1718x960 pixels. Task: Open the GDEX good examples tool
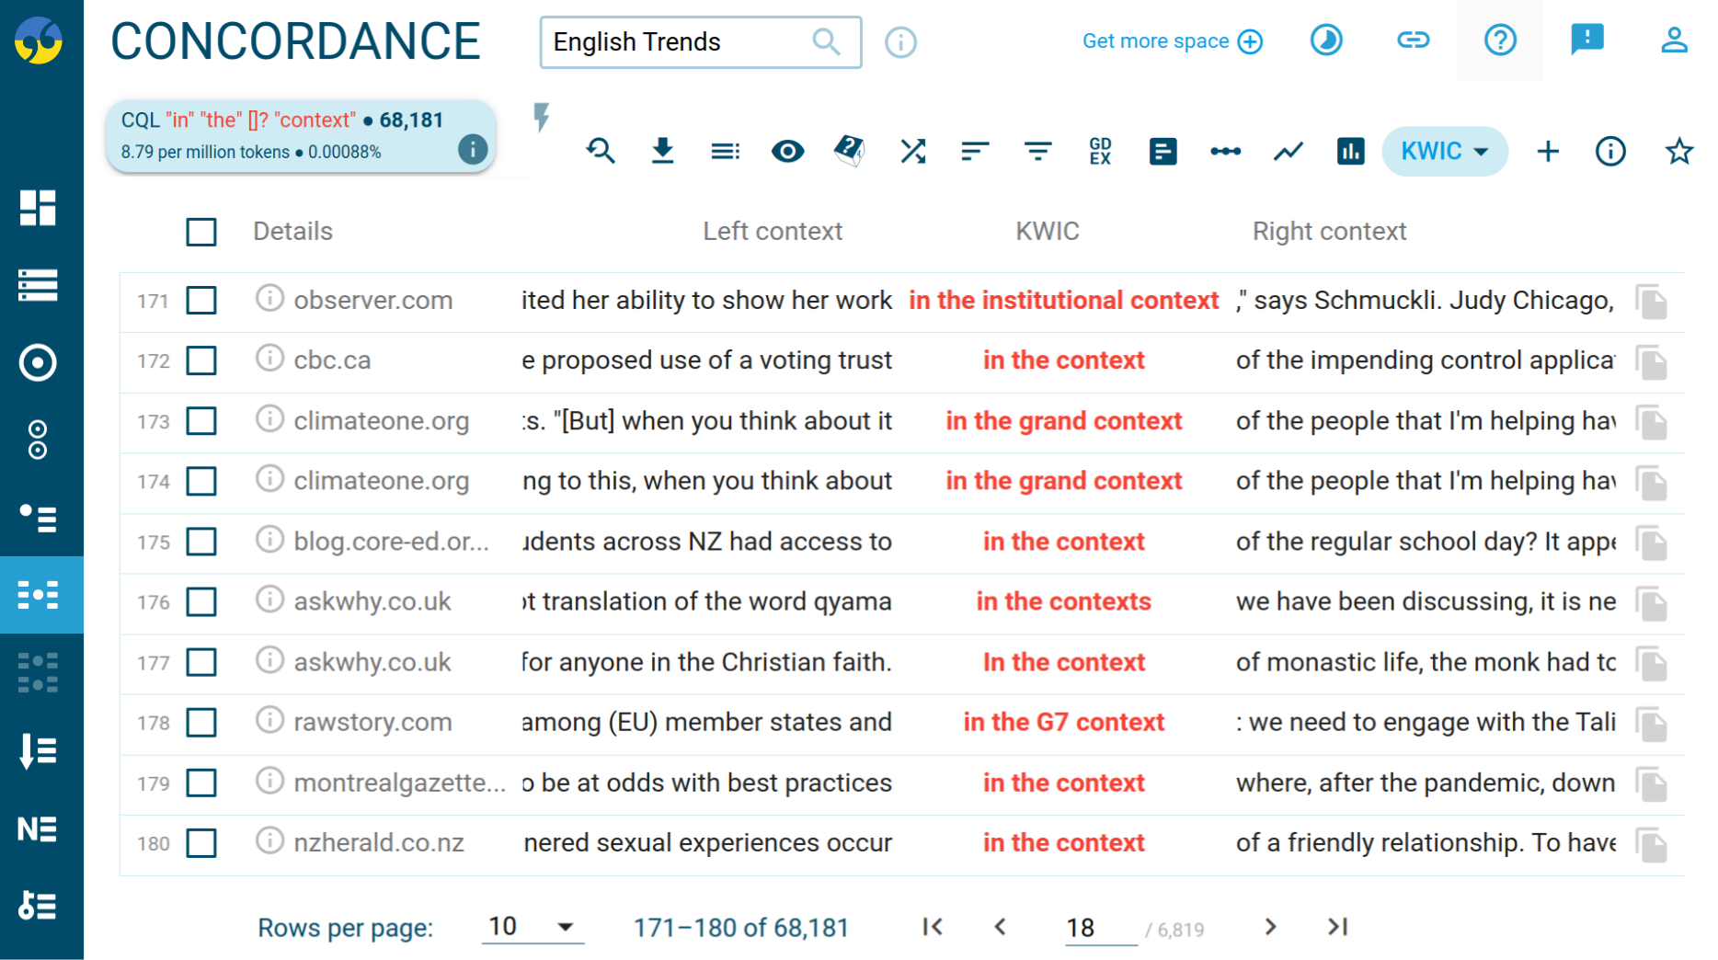1100,151
